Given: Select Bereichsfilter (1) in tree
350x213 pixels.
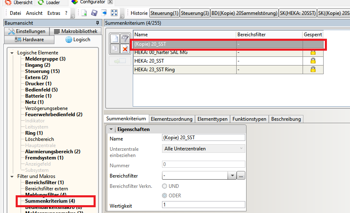Looking at the screenshot, I should point(45,183).
